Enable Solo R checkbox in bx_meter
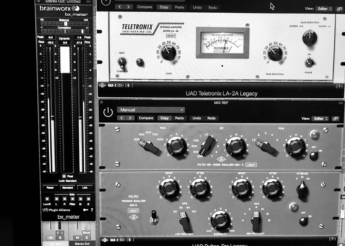 (64, 199)
